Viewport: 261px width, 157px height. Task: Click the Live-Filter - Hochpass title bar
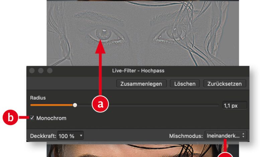pos(138,71)
